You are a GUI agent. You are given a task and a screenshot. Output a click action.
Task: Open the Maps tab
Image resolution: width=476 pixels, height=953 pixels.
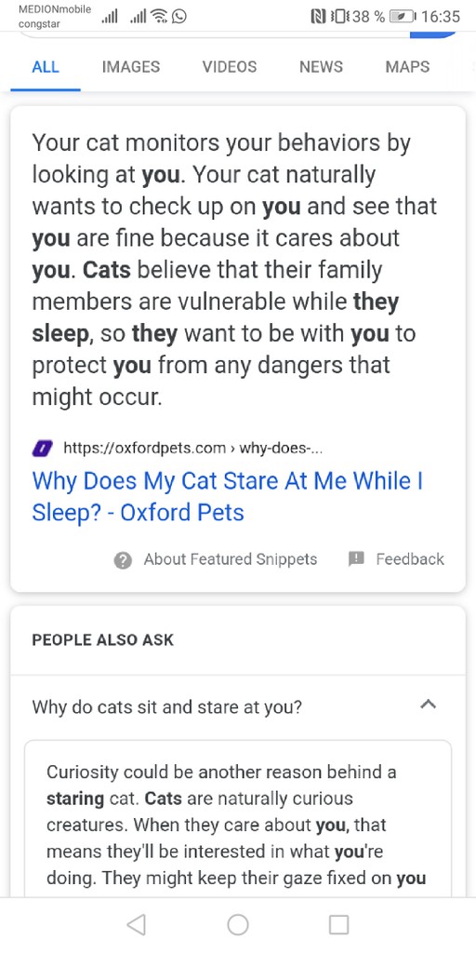click(407, 66)
